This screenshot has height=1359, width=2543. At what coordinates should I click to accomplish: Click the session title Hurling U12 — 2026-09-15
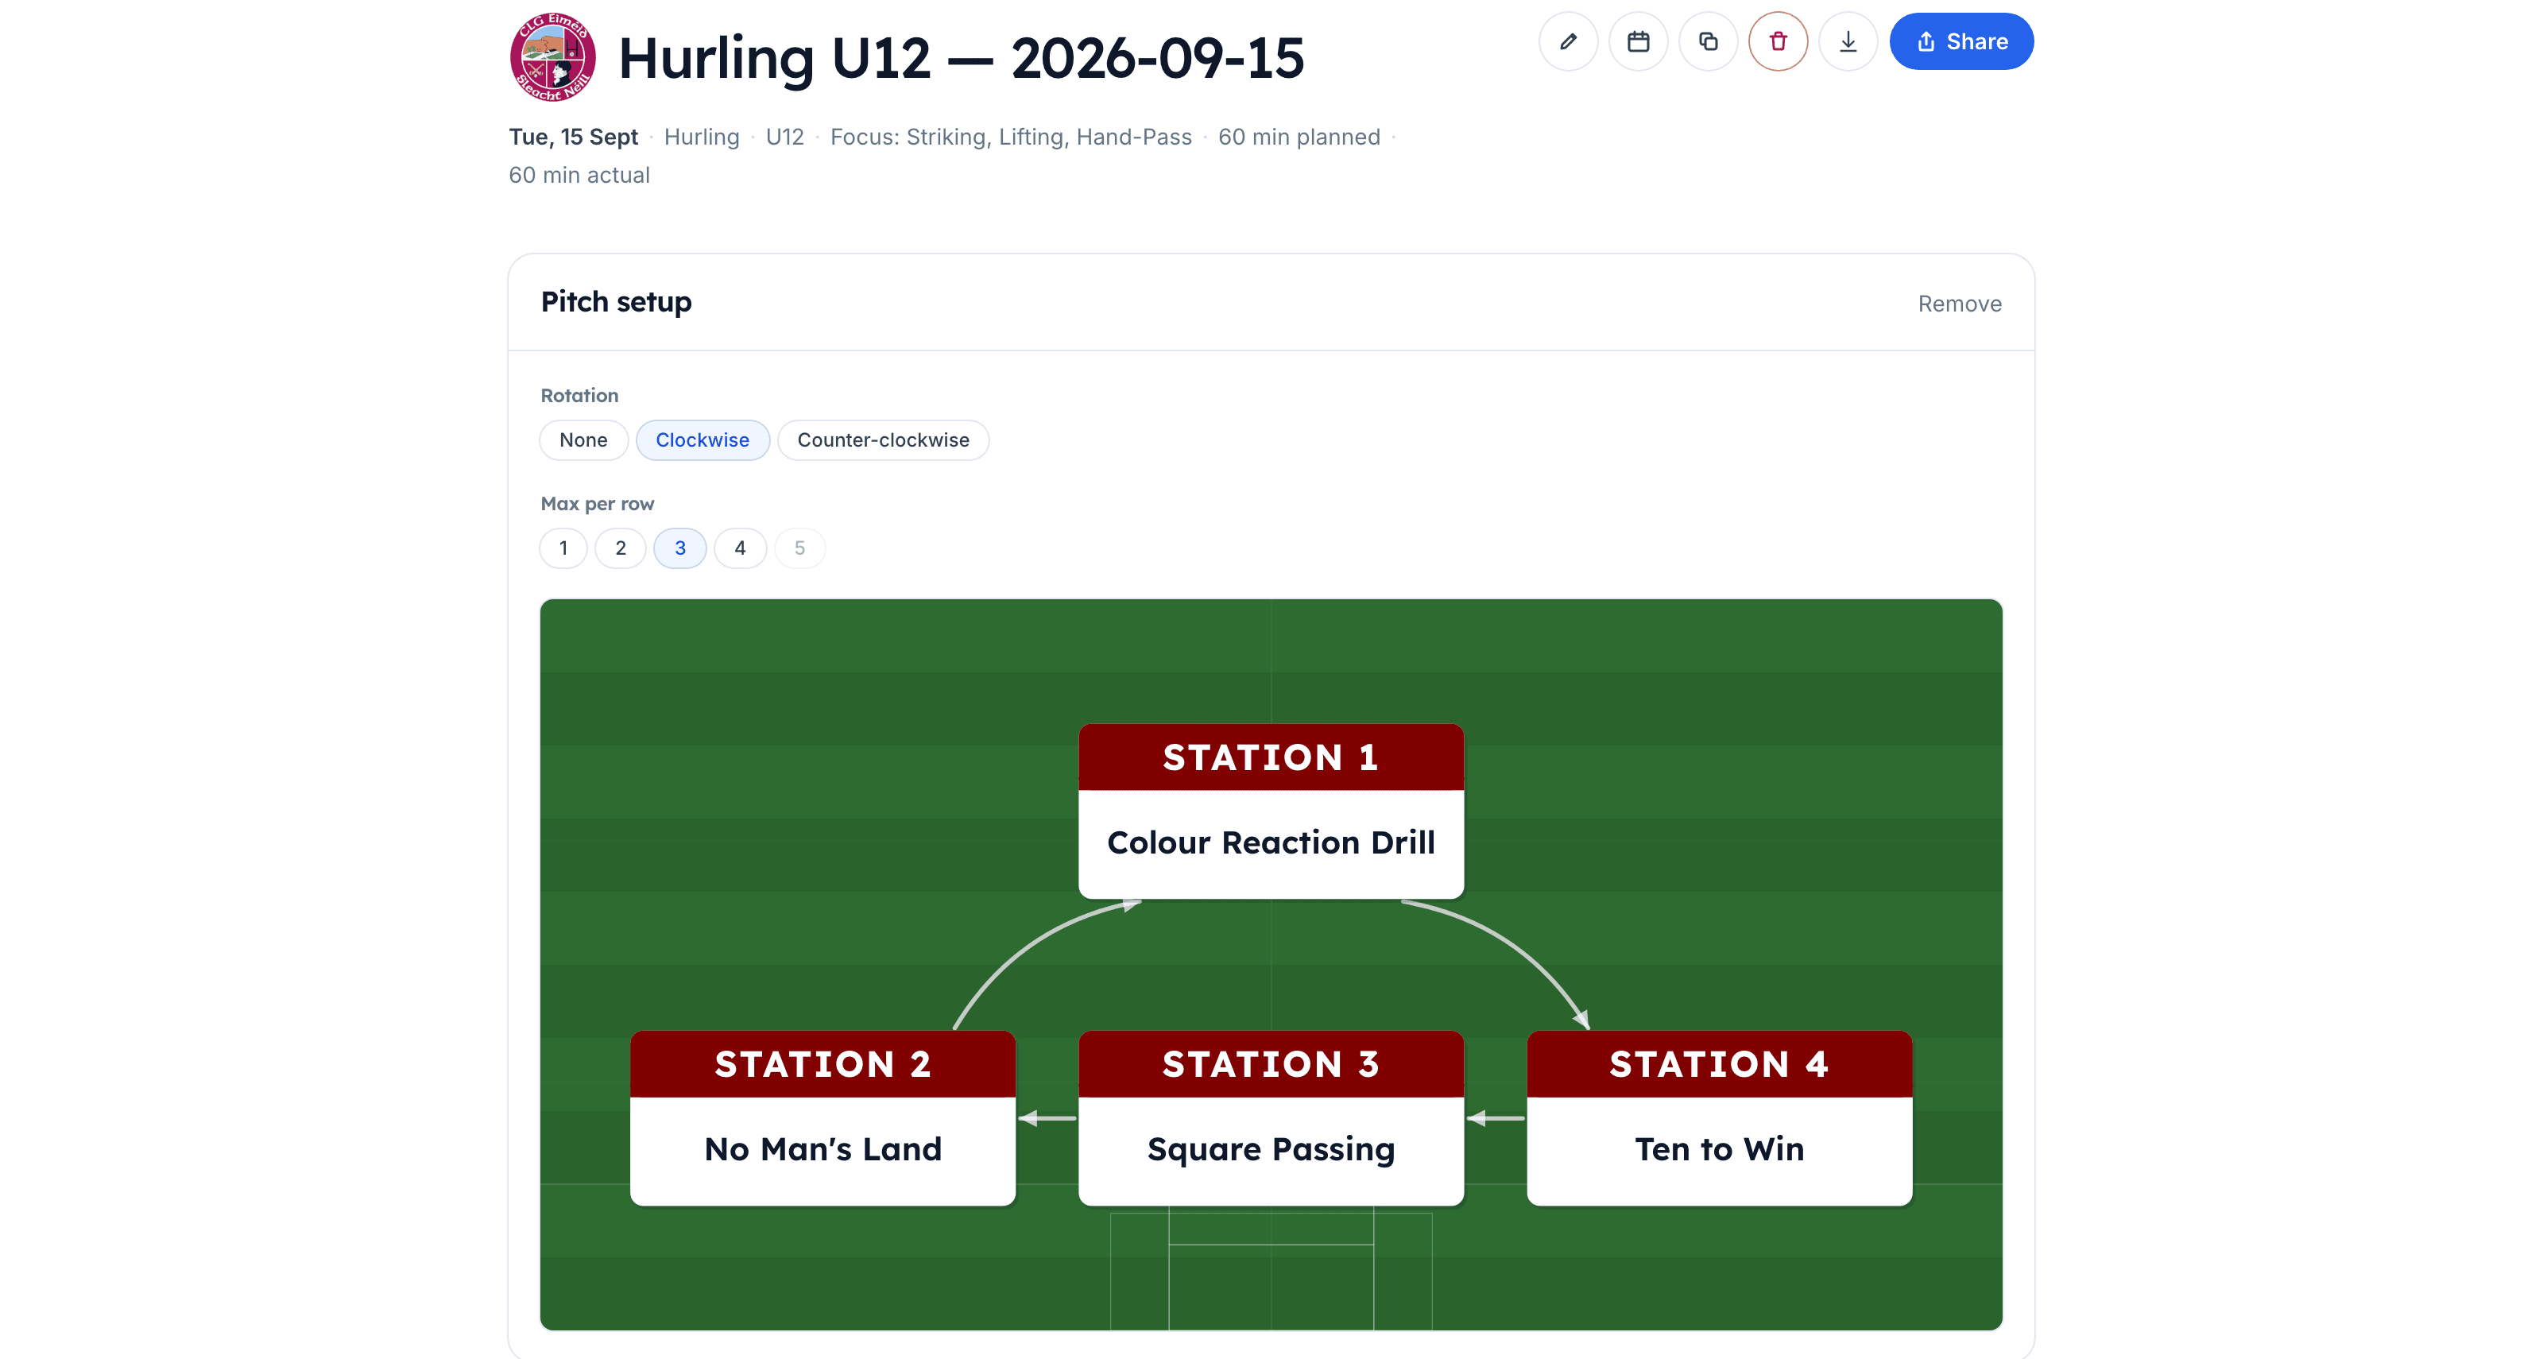(x=962, y=58)
